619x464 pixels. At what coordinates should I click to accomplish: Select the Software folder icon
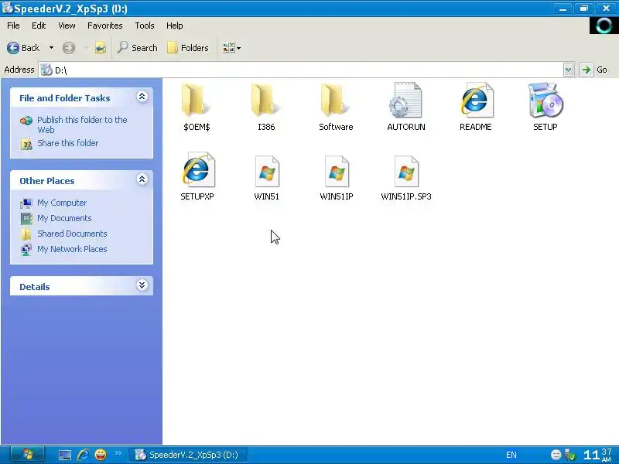(x=336, y=101)
